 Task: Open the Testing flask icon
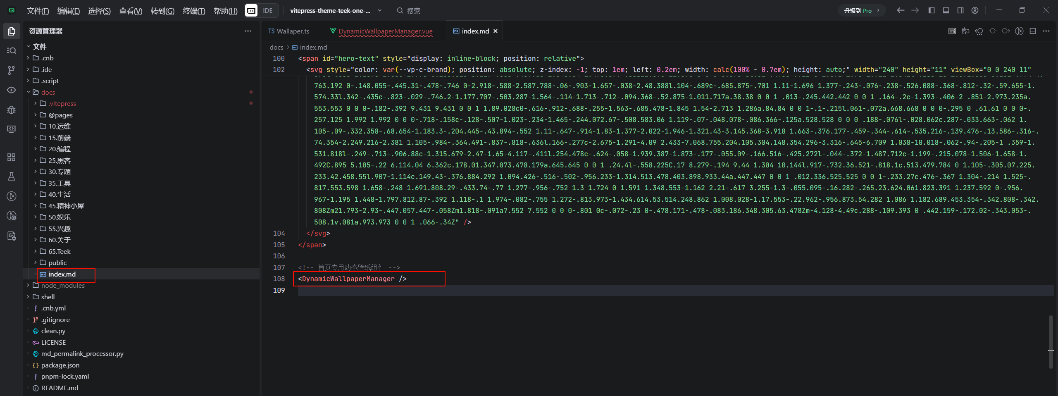[x=12, y=177]
